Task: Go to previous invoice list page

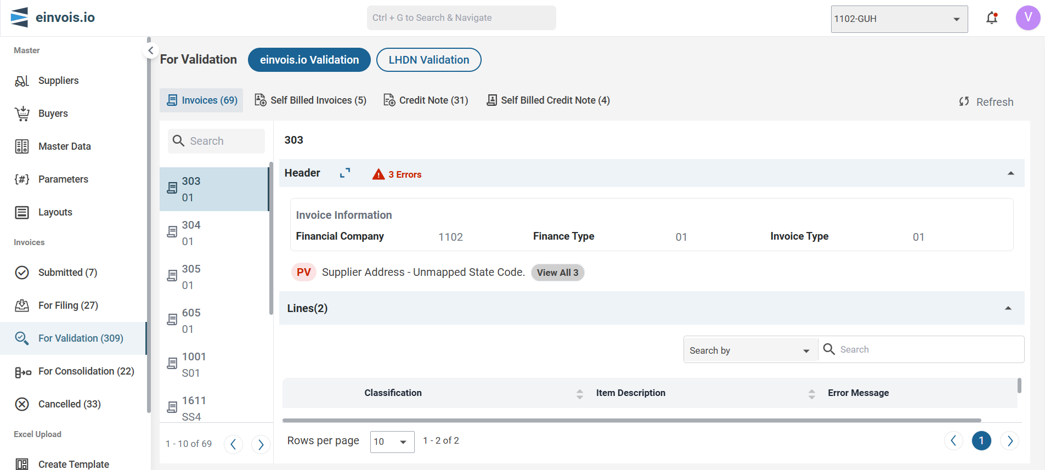Action: [233, 444]
